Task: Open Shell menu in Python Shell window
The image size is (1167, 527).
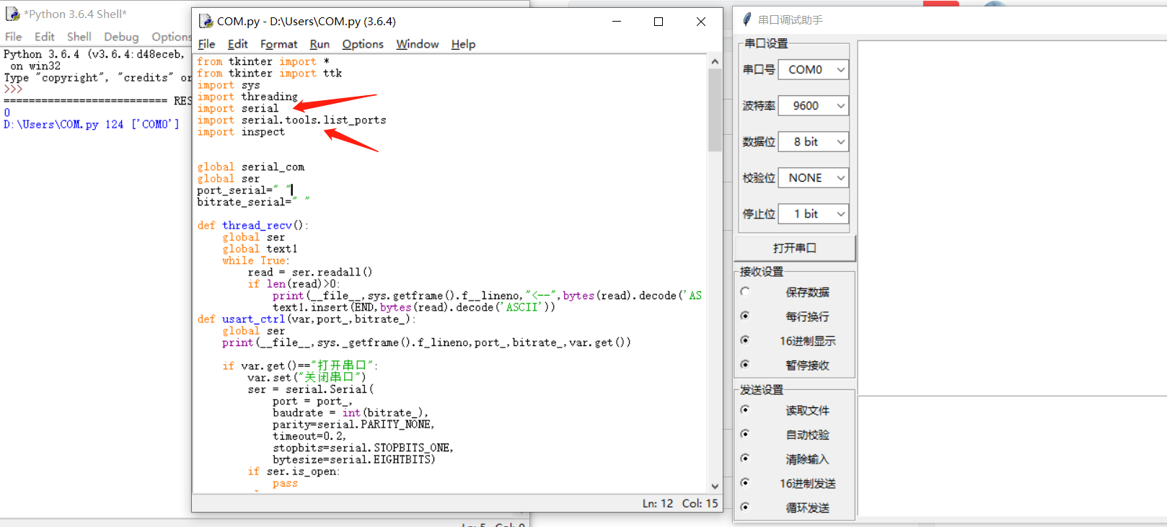Action: coord(79,37)
